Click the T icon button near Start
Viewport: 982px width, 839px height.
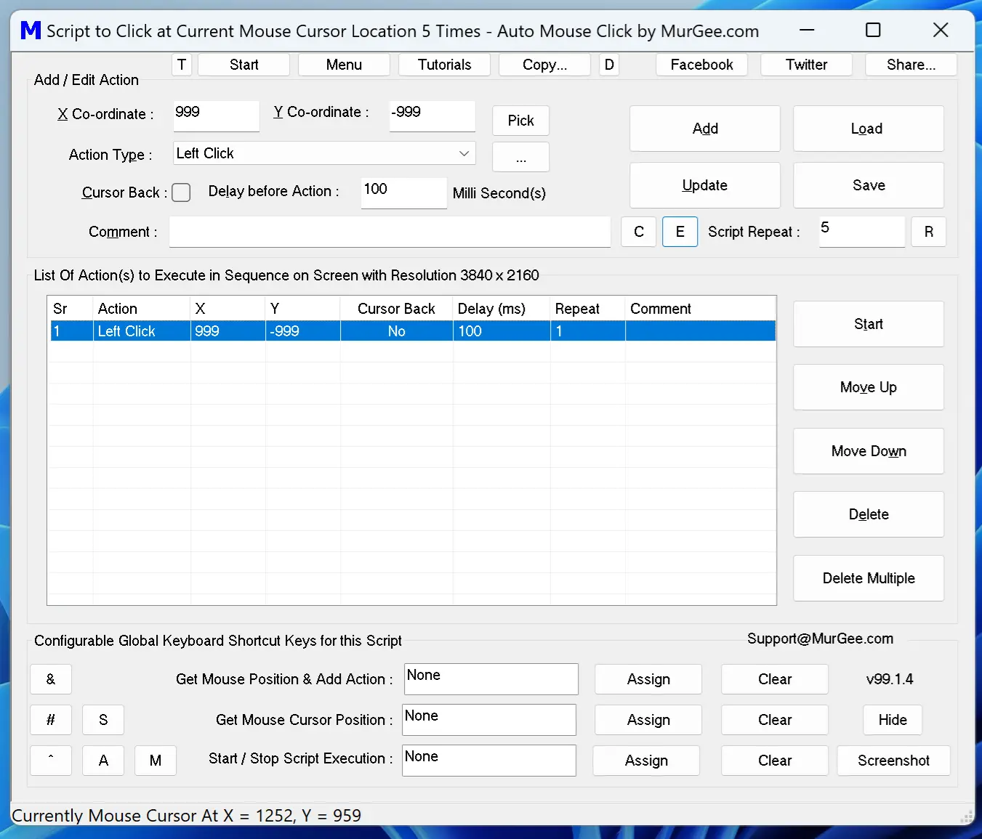[181, 65]
